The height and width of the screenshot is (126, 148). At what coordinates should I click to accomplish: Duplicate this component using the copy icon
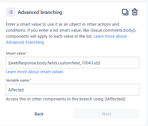coord(125,12)
